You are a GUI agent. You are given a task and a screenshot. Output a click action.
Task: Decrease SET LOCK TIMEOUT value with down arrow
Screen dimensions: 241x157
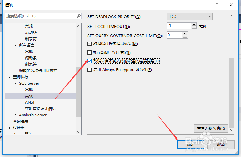tap(194, 27)
